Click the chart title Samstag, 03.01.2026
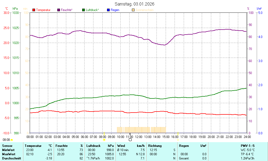Image resolution: width=268 pixels, height=161 pixels. 135,4
